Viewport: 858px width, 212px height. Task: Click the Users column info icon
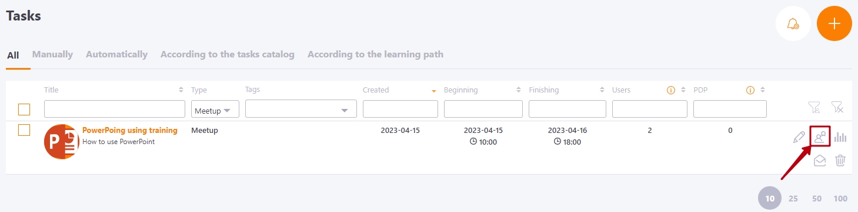[670, 90]
